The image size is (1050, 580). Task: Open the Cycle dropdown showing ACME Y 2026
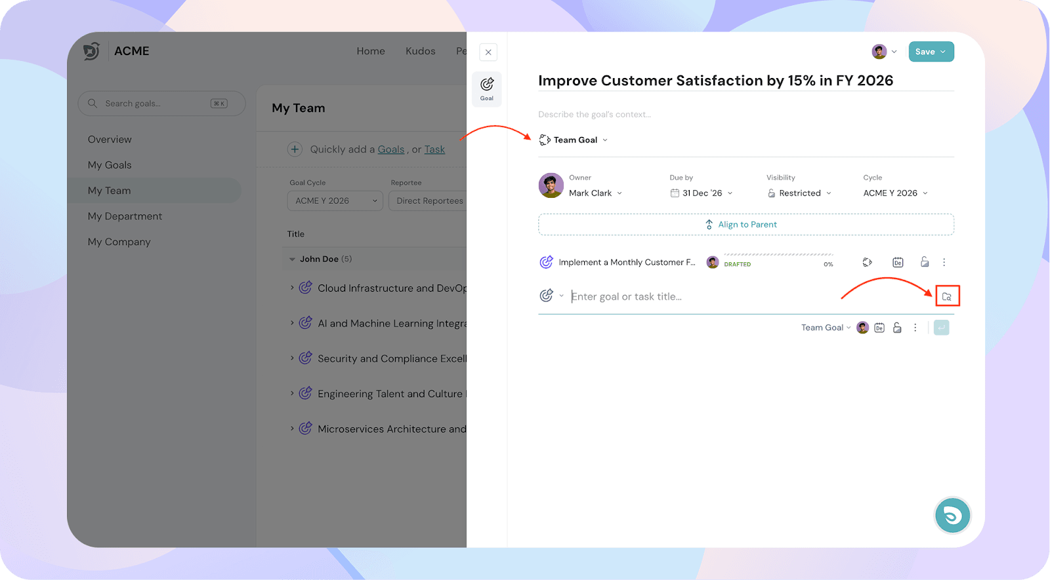[895, 193]
